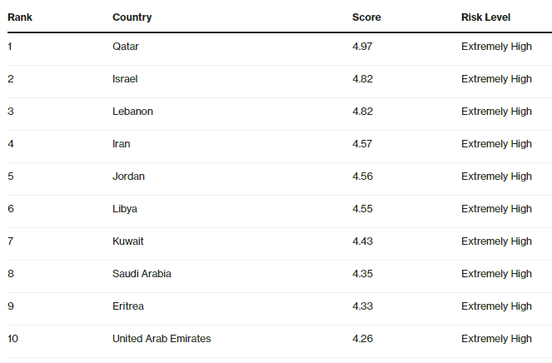This screenshot has height=363, width=552.
Task: Click rank number 10 cell
Action: click(13, 339)
